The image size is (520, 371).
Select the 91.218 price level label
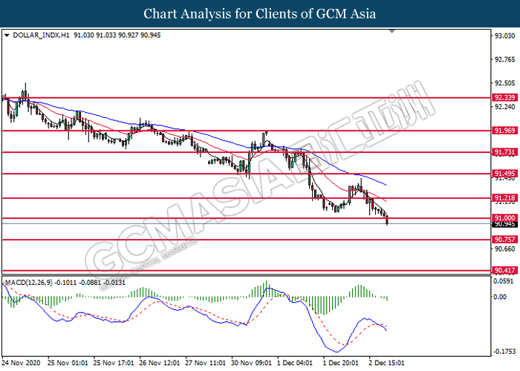click(504, 198)
